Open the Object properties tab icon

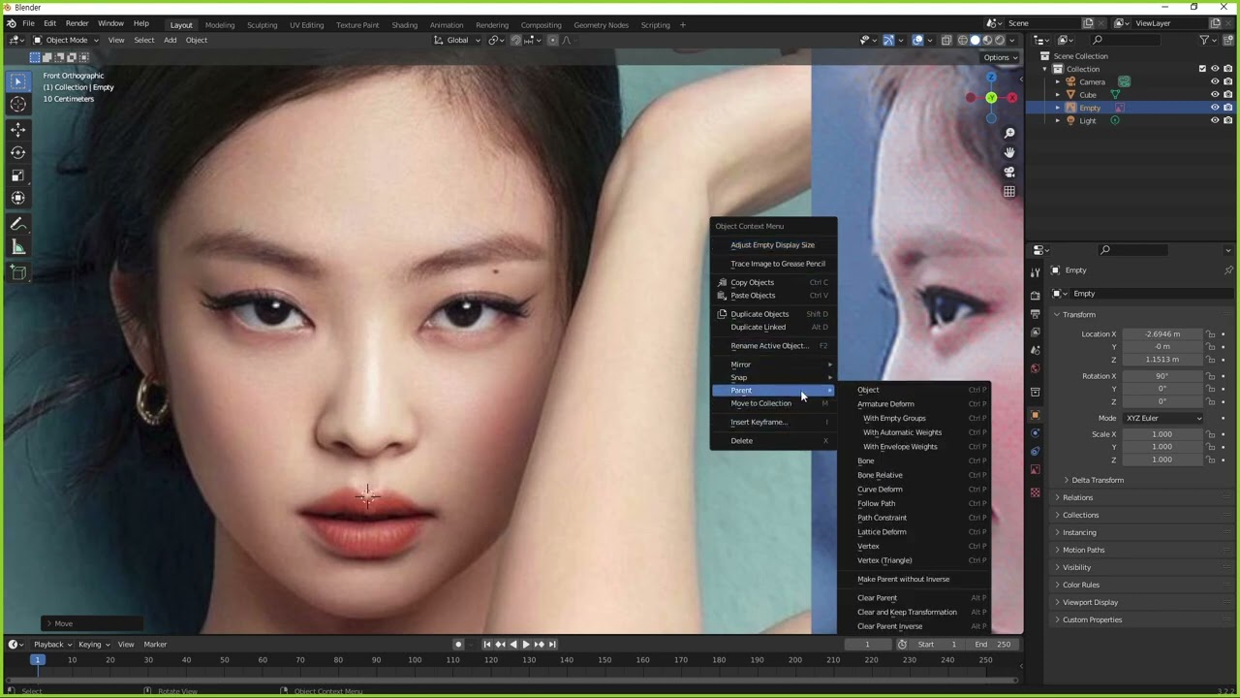1035,415
